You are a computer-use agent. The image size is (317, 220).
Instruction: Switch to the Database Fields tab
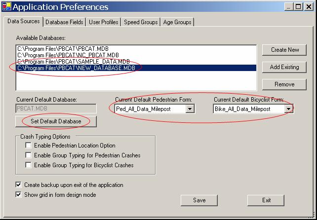(65, 22)
